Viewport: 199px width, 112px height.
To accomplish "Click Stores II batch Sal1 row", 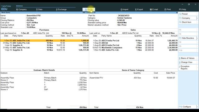I will point(44,90).
